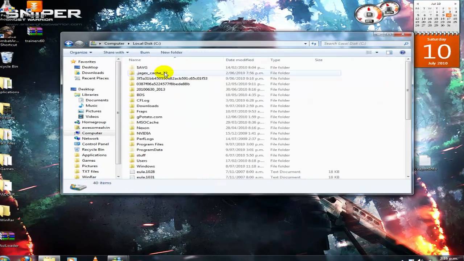
Task: Click the Forward navigation arrow in Explorer
Action: tap(79, 43)
